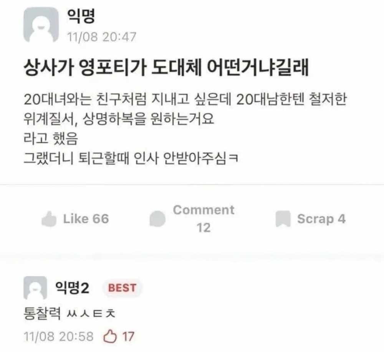The width and height of the screenshot is (384, 352).
Task: Click the Scrap 4 label
Action: [x=321, y=219]
